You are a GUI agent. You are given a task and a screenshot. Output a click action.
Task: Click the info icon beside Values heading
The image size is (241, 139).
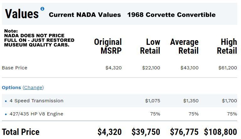coord(42,9)
